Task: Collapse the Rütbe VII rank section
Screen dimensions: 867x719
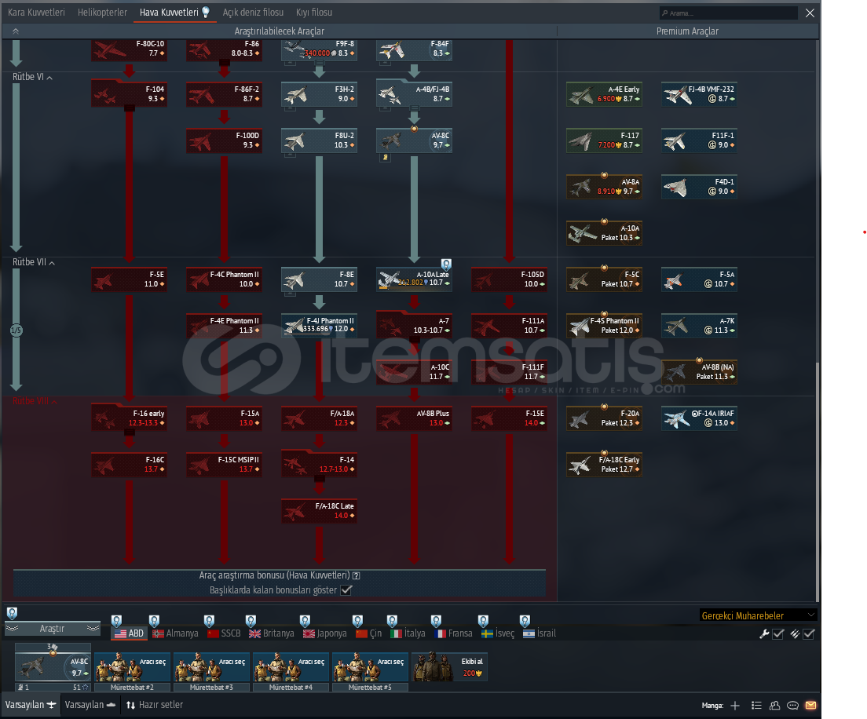Action: point(52,262)
